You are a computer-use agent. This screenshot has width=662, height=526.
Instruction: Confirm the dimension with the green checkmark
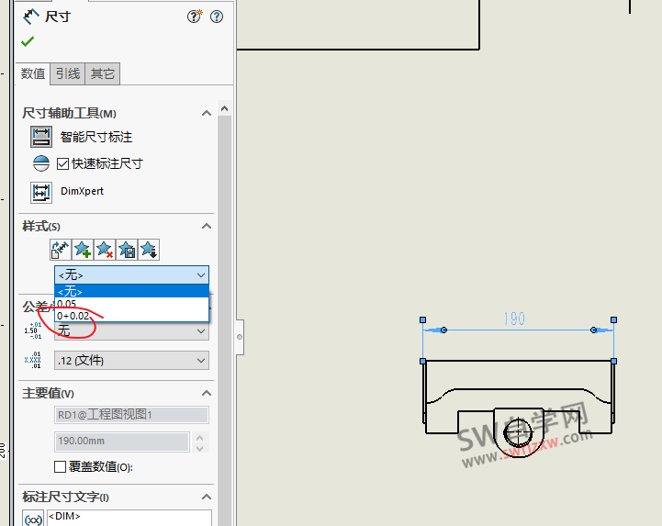point(28,41)
